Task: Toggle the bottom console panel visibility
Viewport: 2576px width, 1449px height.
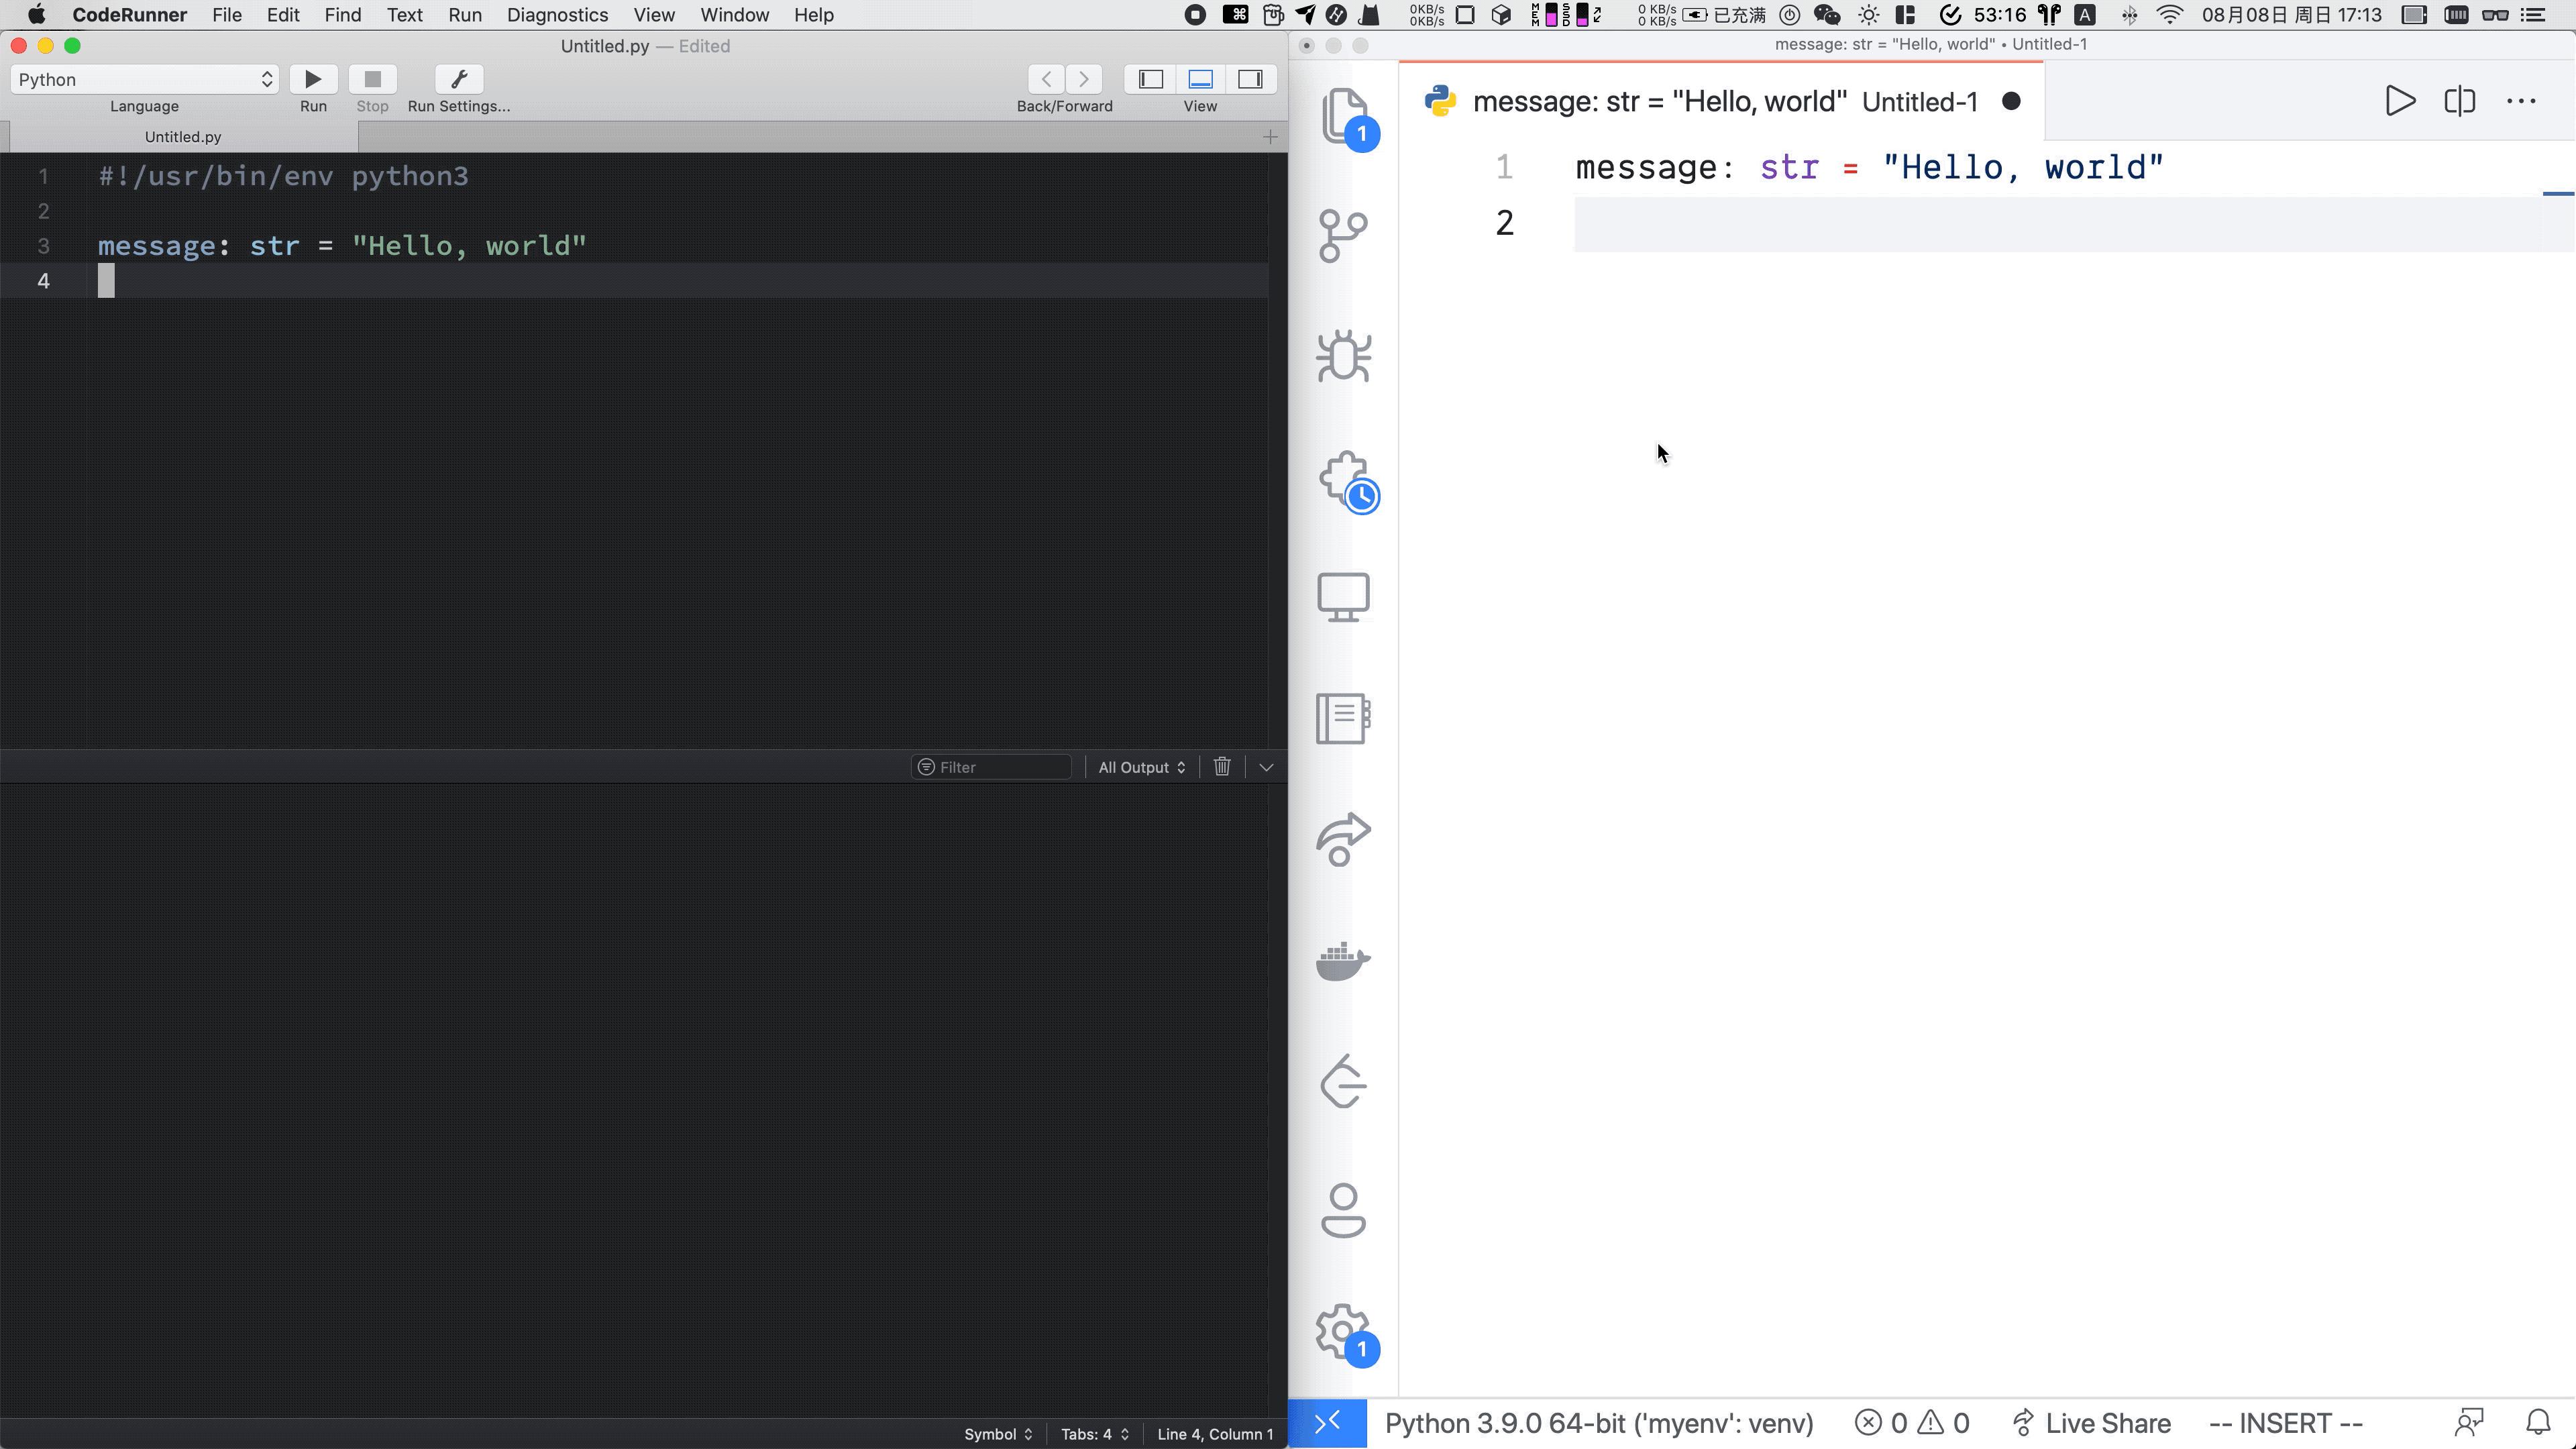Action: (1199, 79)
